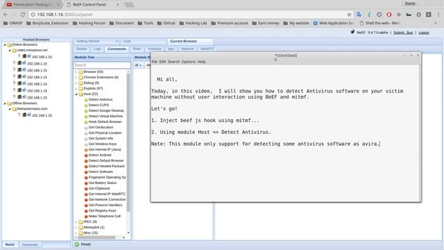
Task: Select the Get System Info module
Action: (x=101, y=138)
